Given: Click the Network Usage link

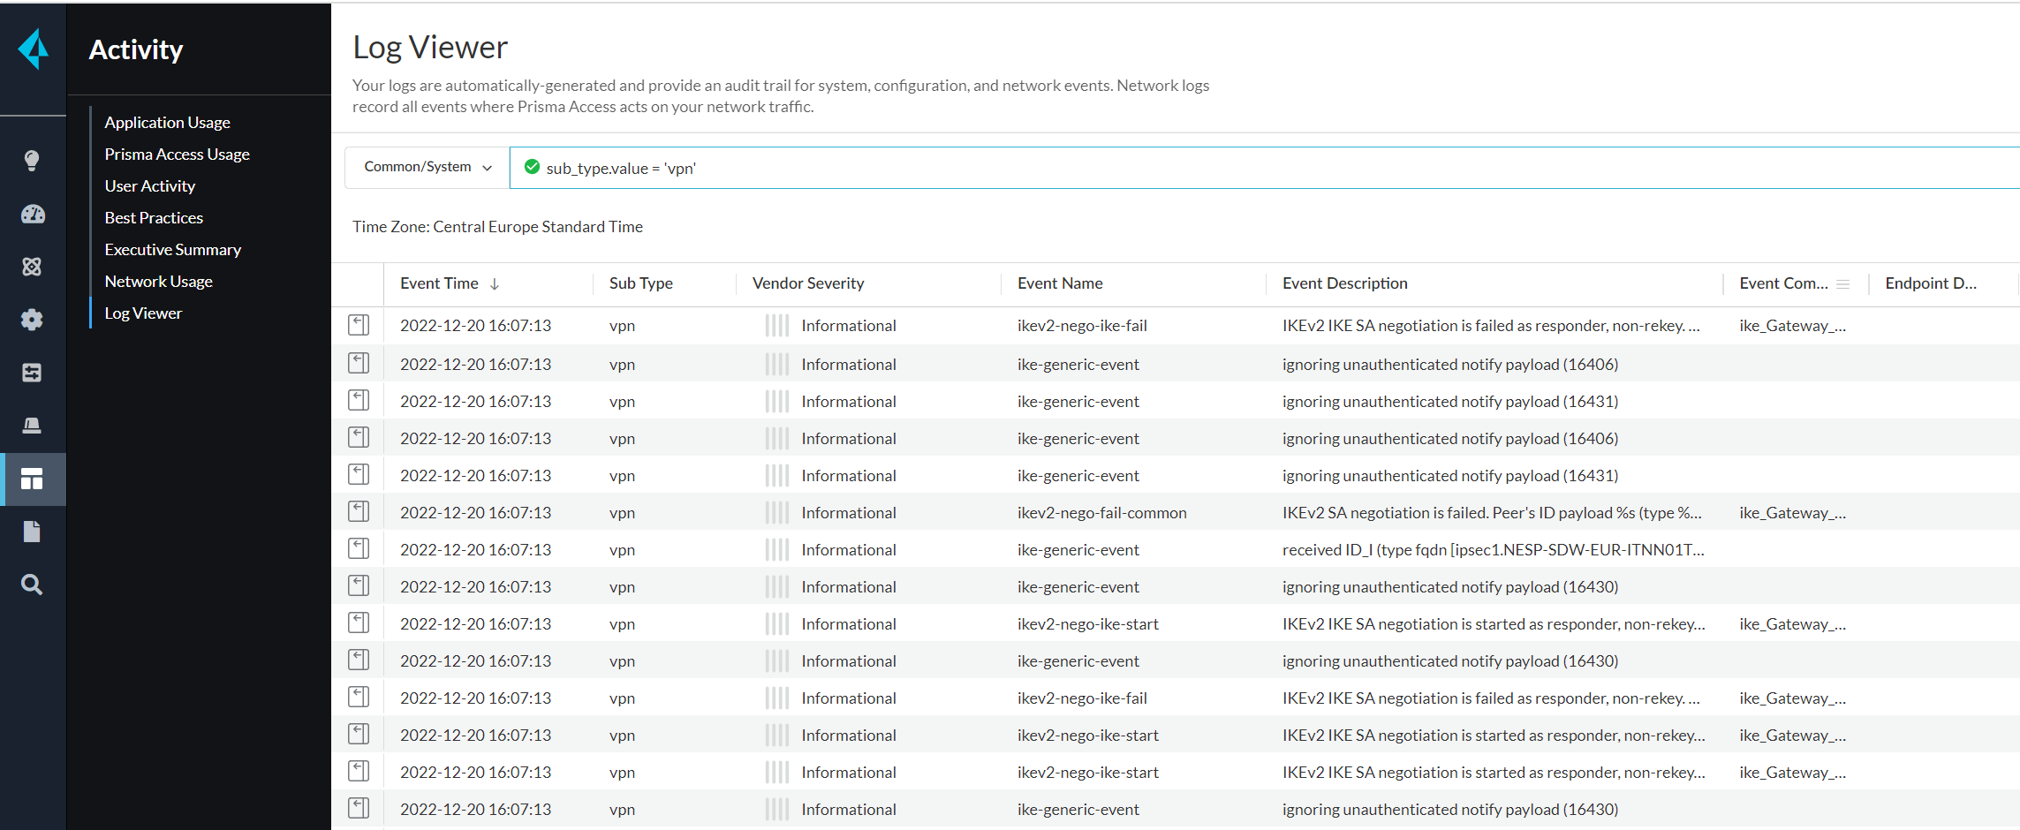Looking at the screenshot, I should [x=158, y=282].
